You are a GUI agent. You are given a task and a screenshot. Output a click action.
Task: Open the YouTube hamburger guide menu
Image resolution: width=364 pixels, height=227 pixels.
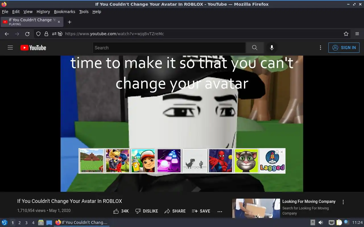pos(10,48)
